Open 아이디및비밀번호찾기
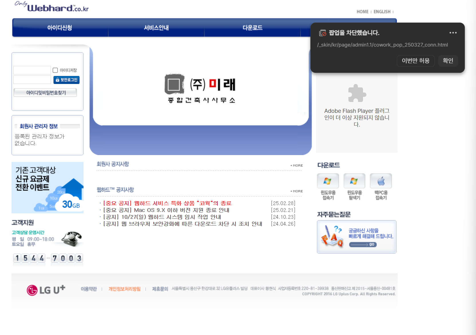 point(45,93)
